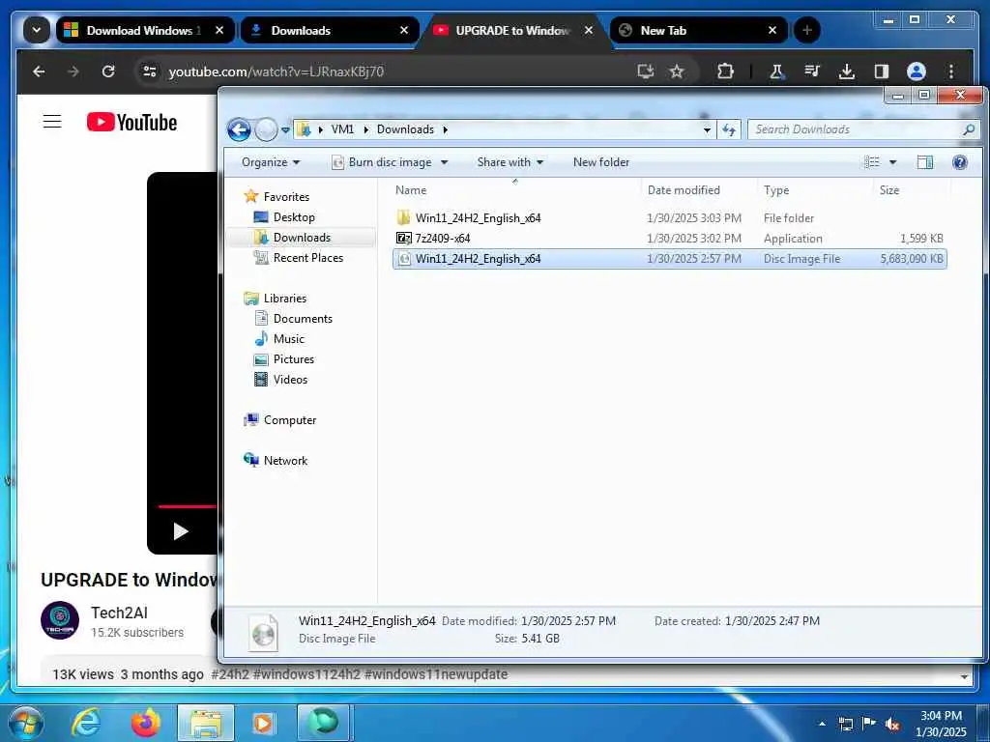This screenshot has width=990, height=742.
Task: Sort files by Date modified column
Action: click(x=699, y=190)
